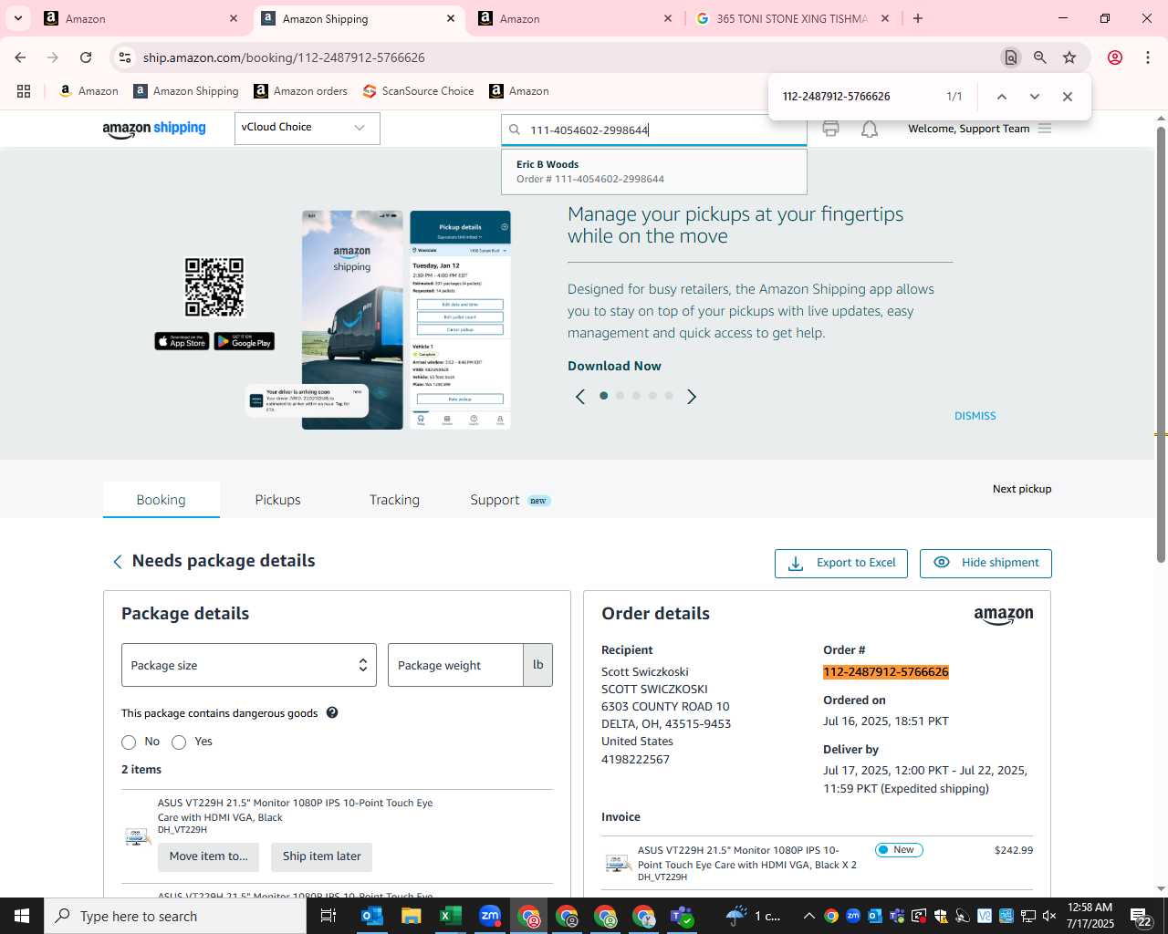Screen dimensions: 1168x934
Task: Switch to the Google search browser tab
Action: [x=794, y=18]
